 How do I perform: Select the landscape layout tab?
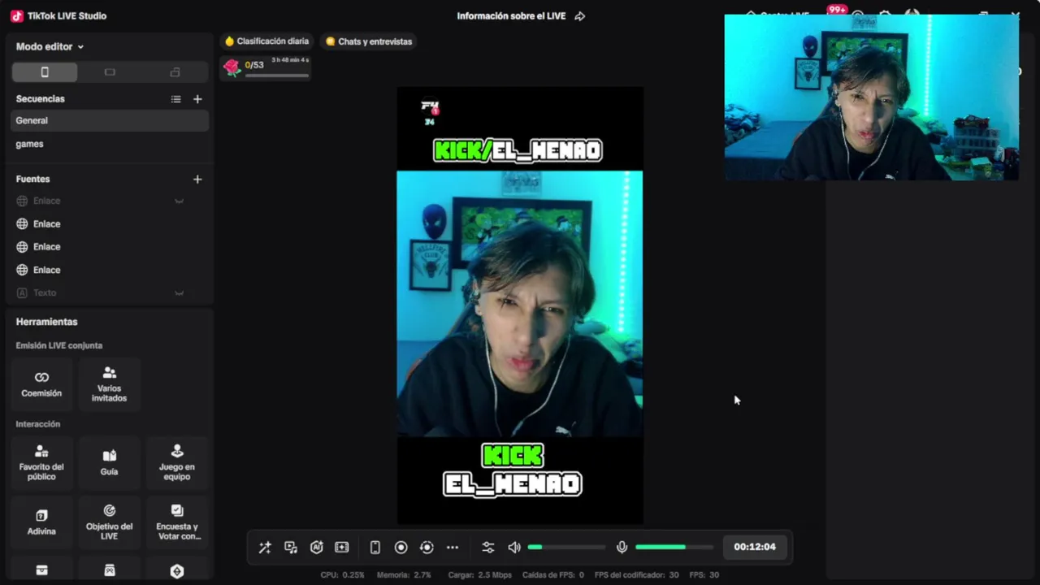point(110,72)
